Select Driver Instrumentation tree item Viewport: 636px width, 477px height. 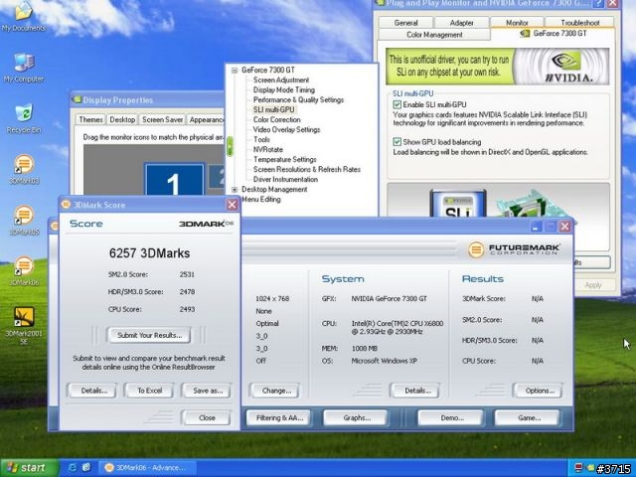[x=285, y=179]
